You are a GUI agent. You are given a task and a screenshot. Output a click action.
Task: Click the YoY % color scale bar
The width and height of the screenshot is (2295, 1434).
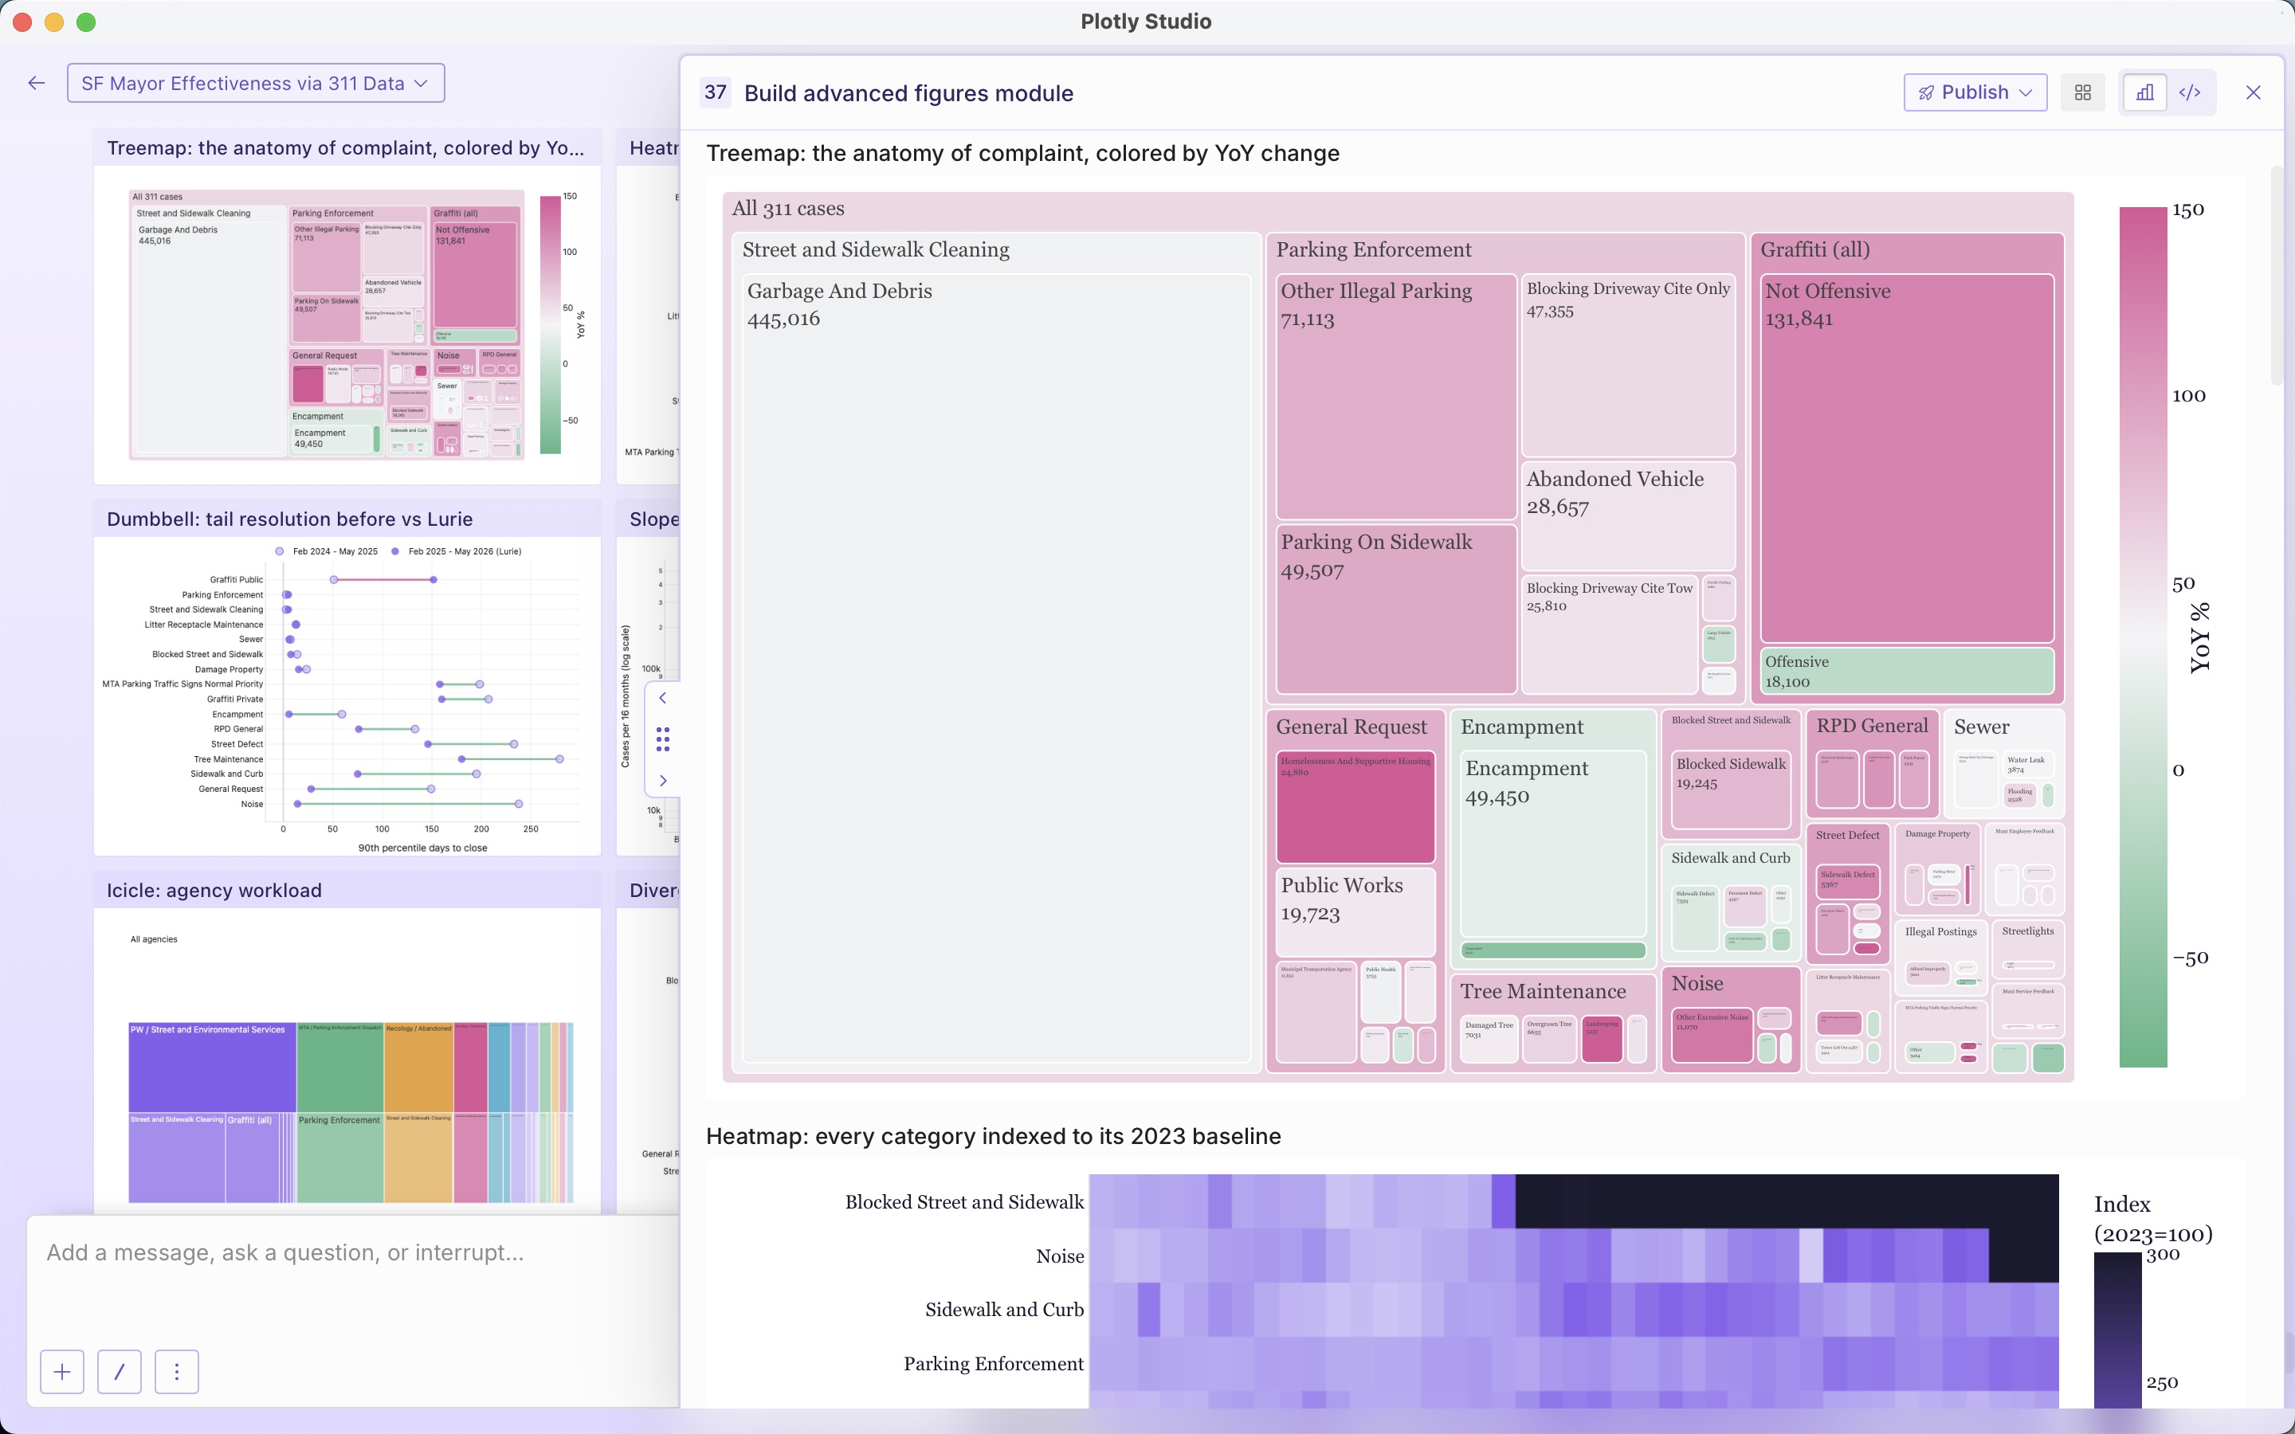(x=2144, y=637)
